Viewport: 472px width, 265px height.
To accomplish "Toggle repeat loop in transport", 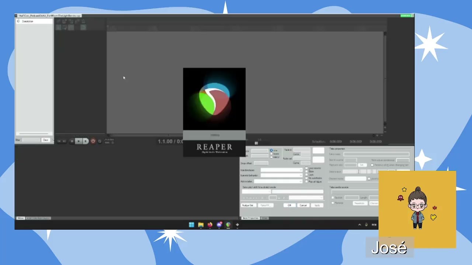I will [100, 141].
